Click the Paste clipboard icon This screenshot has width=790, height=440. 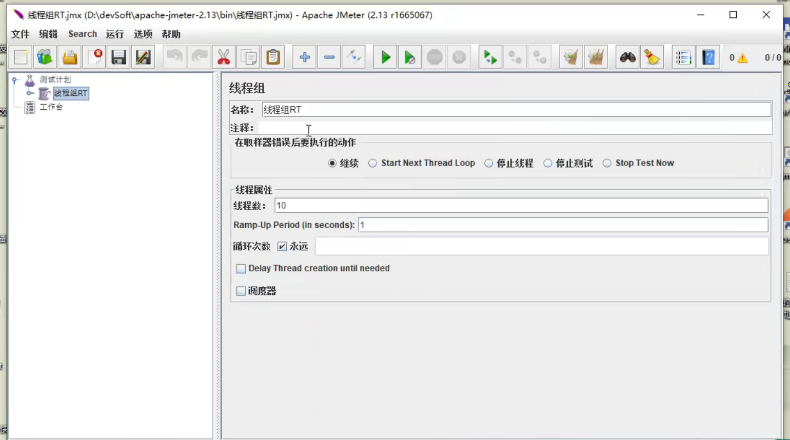tap(273, 57)
